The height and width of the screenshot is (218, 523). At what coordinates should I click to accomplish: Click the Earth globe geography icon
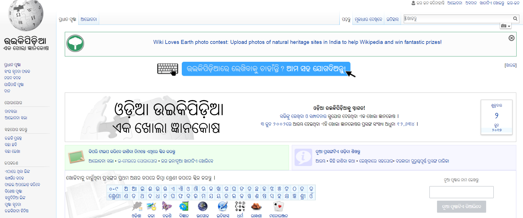click(x=202, y=207)
